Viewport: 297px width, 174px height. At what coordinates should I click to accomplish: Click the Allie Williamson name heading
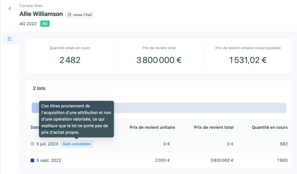[41, 14]
